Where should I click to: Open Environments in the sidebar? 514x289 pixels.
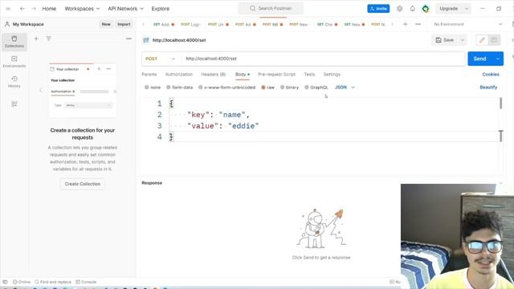pos(14,62)
